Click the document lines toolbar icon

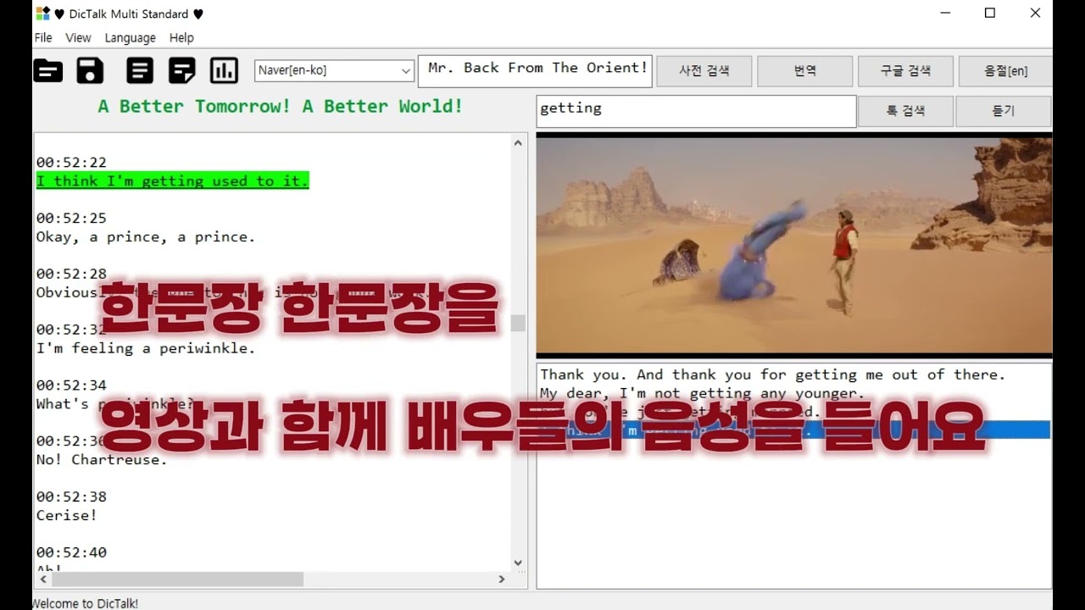(140, 70)
